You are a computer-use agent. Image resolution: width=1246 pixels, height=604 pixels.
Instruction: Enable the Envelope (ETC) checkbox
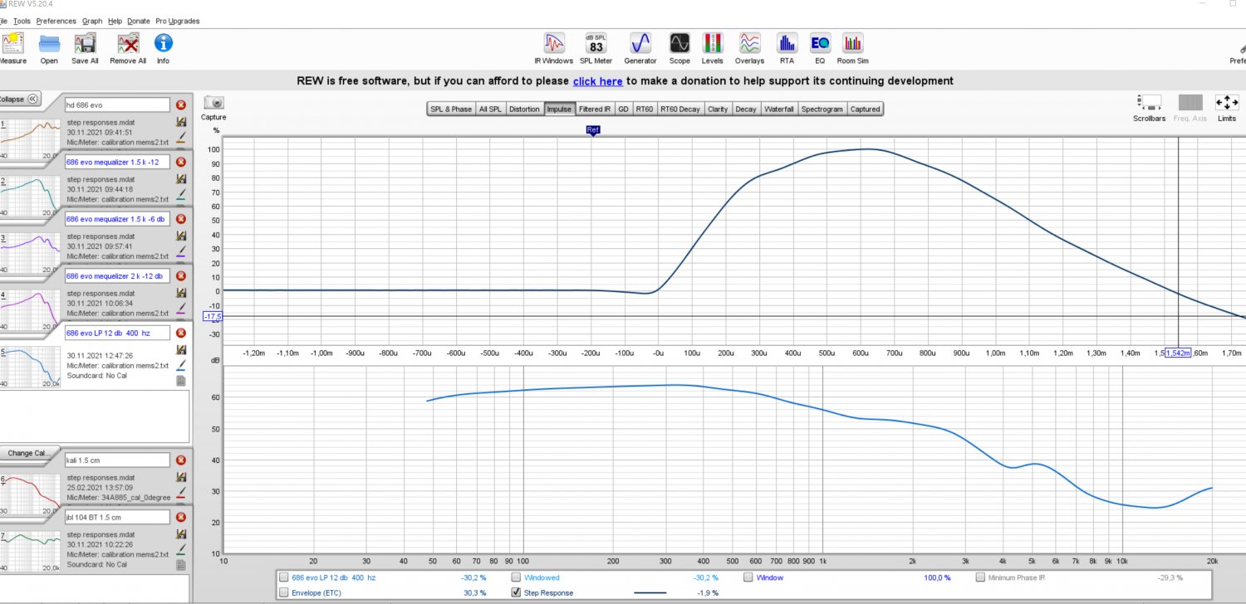tap(285, 592)
